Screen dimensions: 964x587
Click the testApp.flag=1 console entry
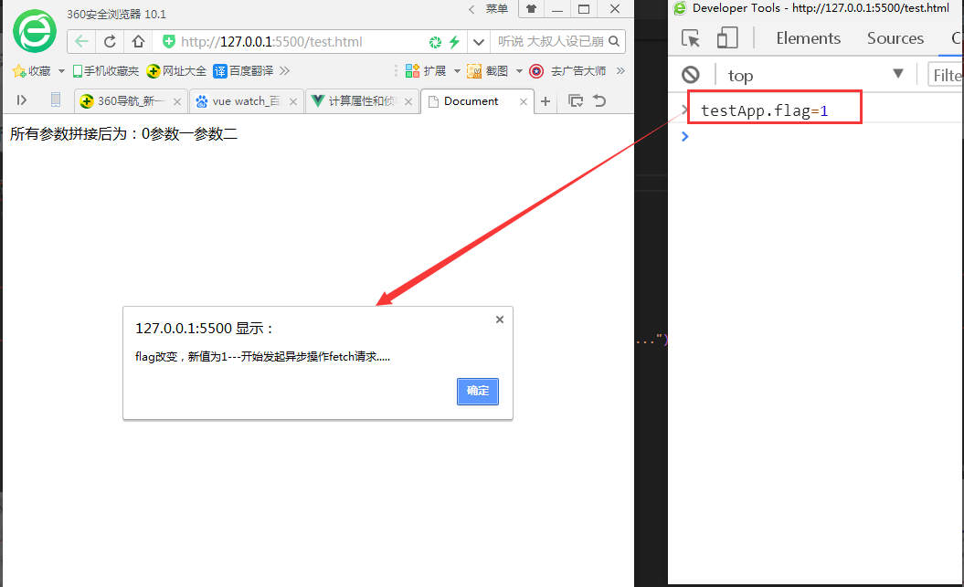tap(764, 110)
